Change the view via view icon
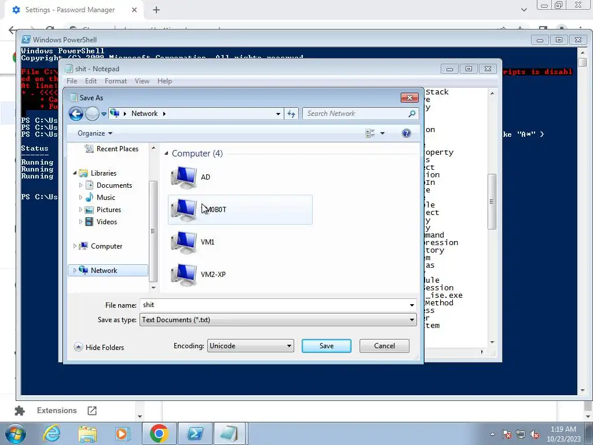 [370, 133]
